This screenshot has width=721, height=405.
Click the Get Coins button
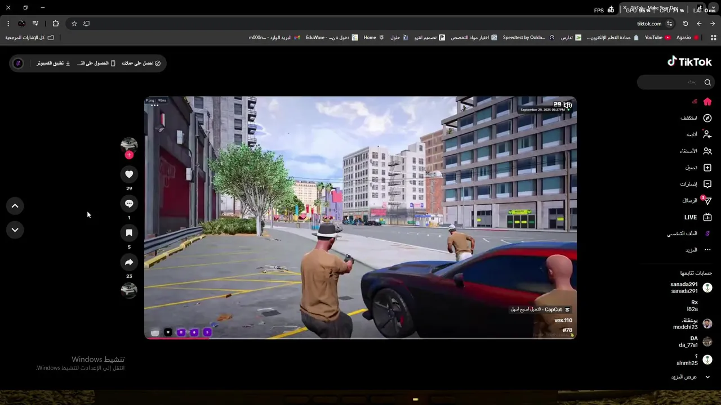pos(141,63)
